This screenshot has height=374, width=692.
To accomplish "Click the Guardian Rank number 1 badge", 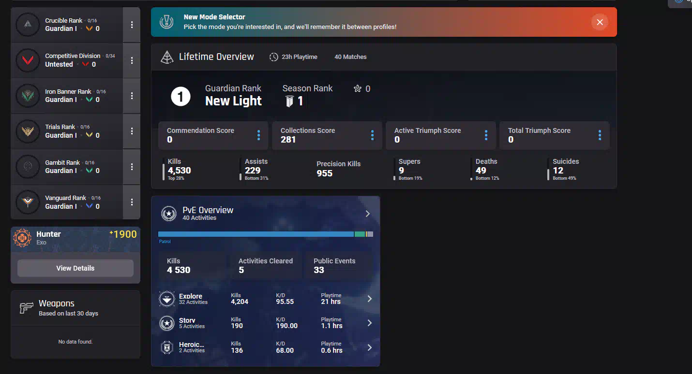I will (x=181, y=97).
